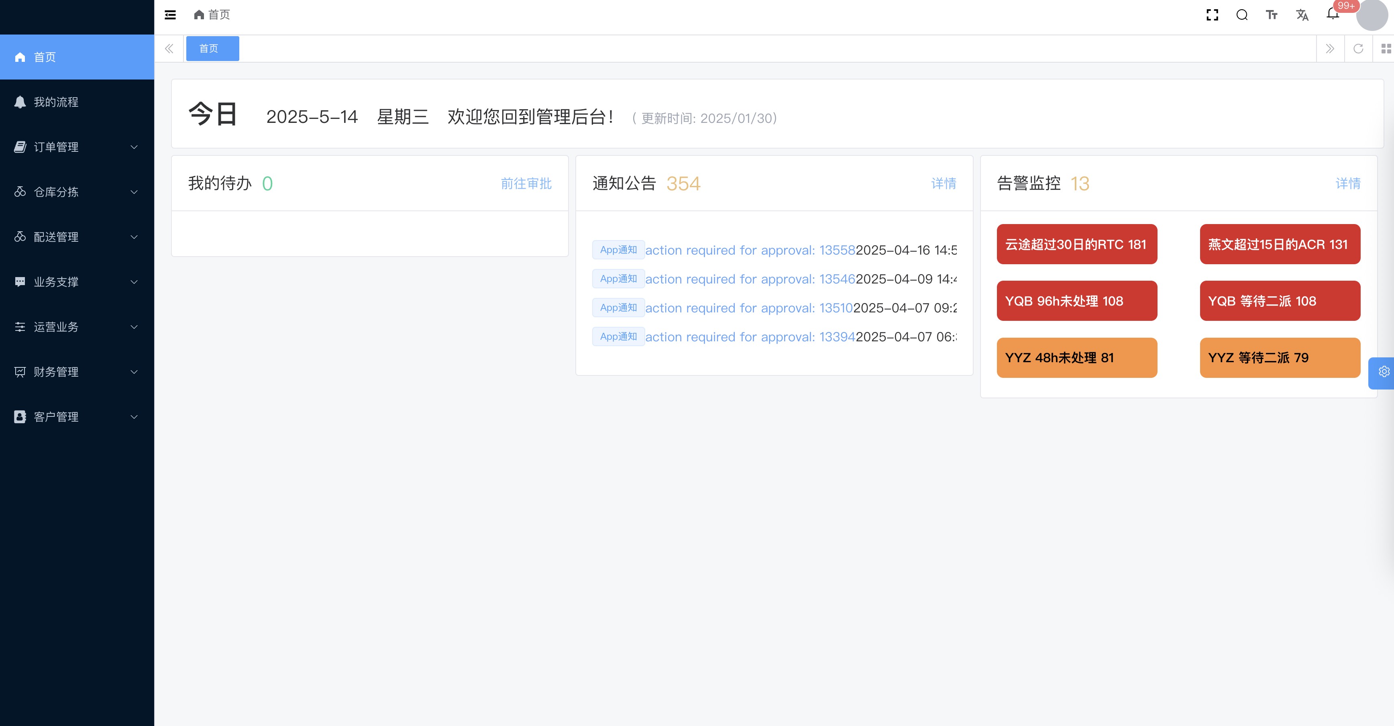Open the tab grid menu icon
Viewport: 1394px width, 726px height.
coord(1385,49)
